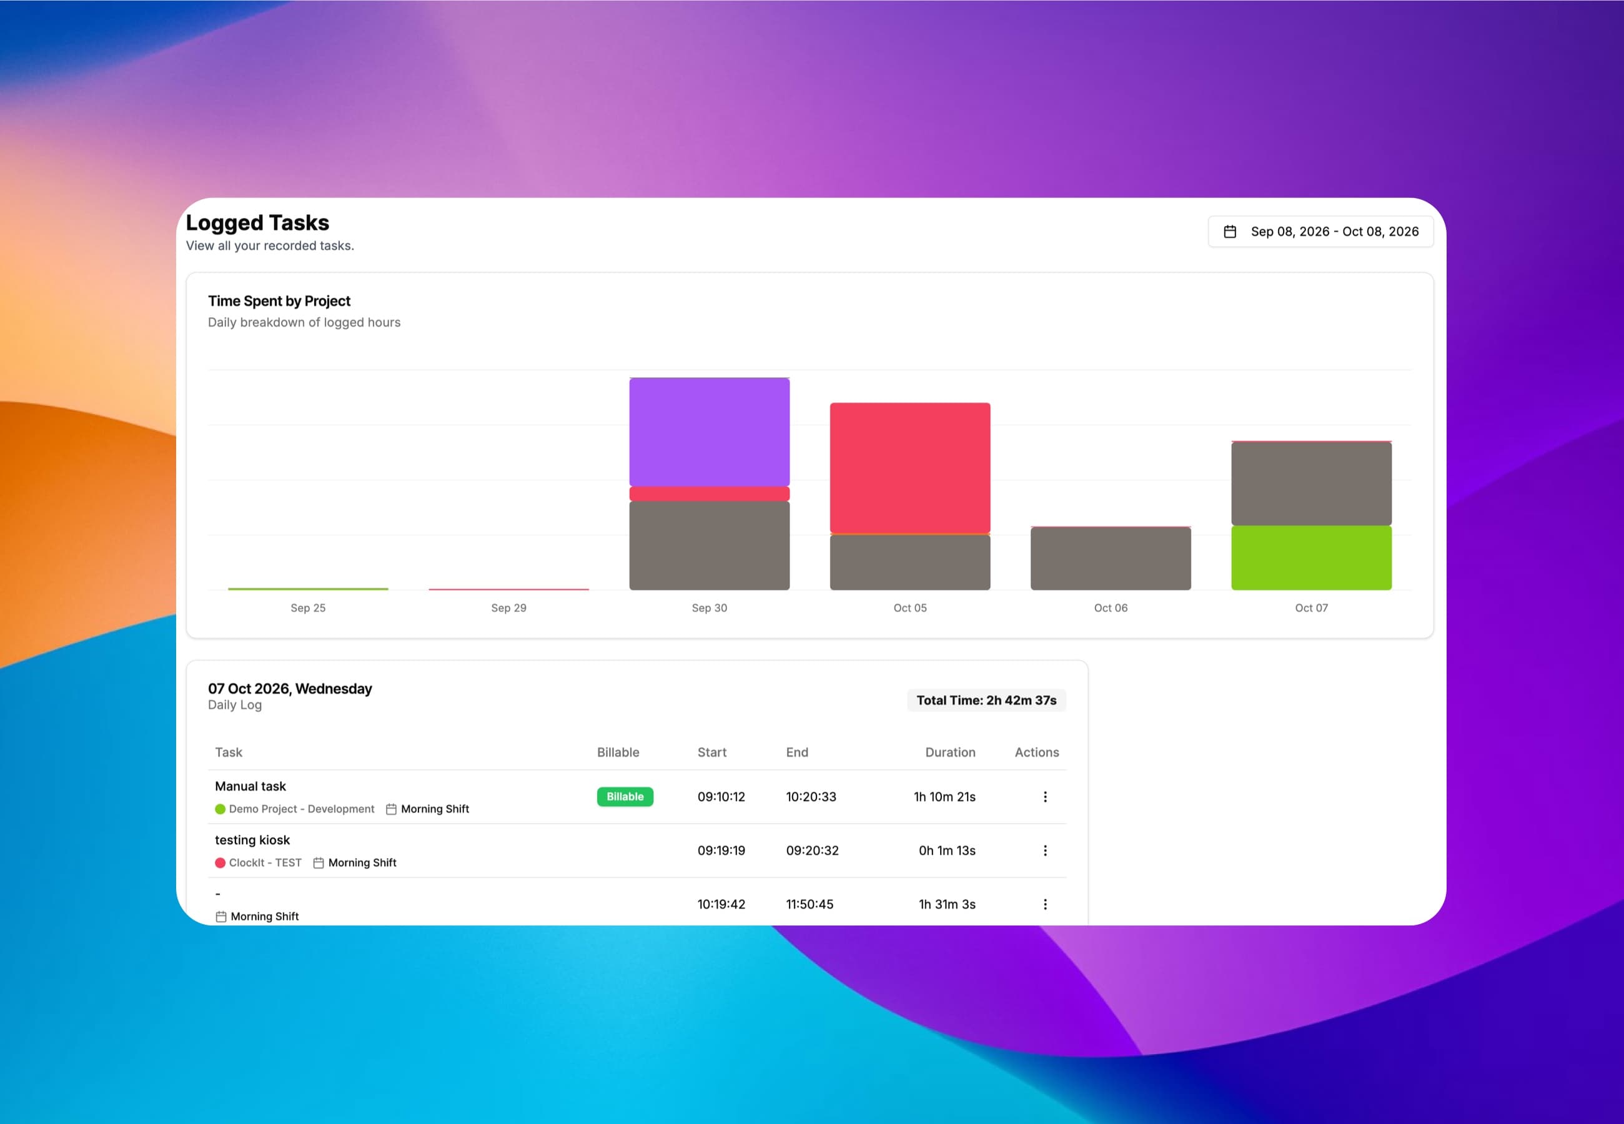
Task: Select the Manual task name
Action: point(250,786)
